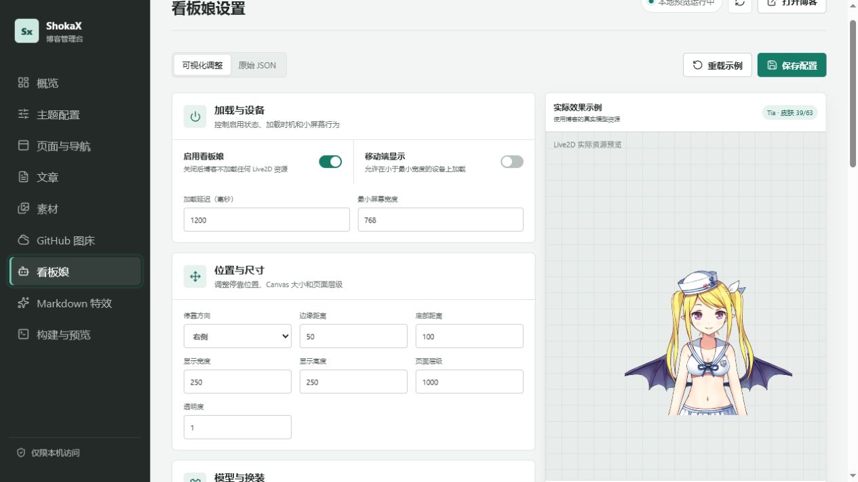Click the ShokaX Sx logo icon
This screenshot has width=858, height=482.
26,31
